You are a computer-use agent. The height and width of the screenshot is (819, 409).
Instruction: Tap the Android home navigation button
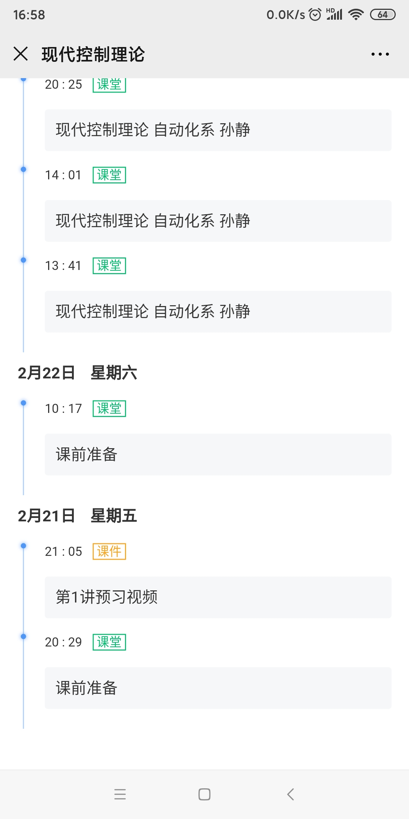pos(204,794)
